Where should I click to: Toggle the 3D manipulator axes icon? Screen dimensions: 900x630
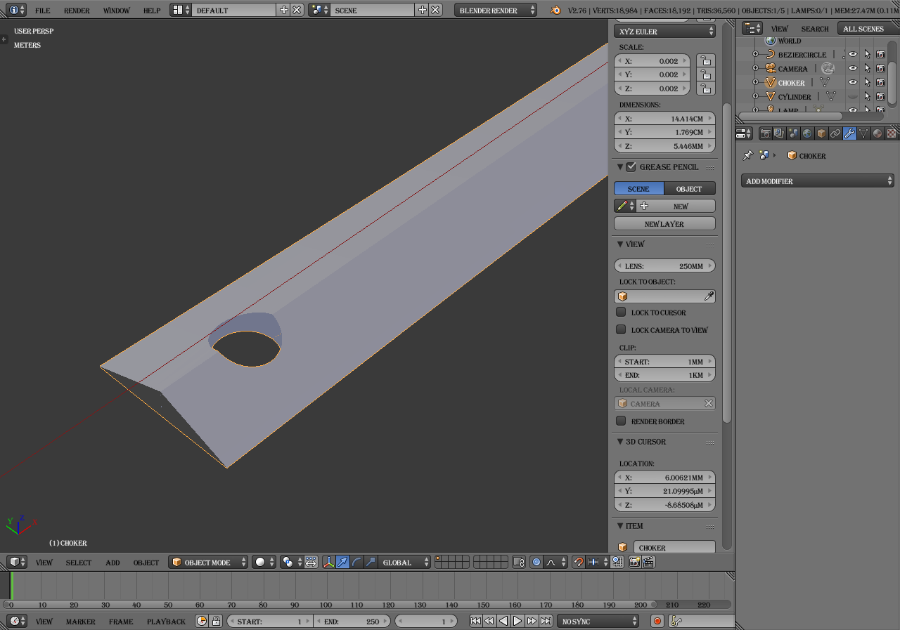click(x=328, y=562)
